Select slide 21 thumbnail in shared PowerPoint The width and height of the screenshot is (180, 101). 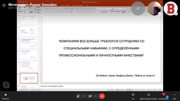29,55
